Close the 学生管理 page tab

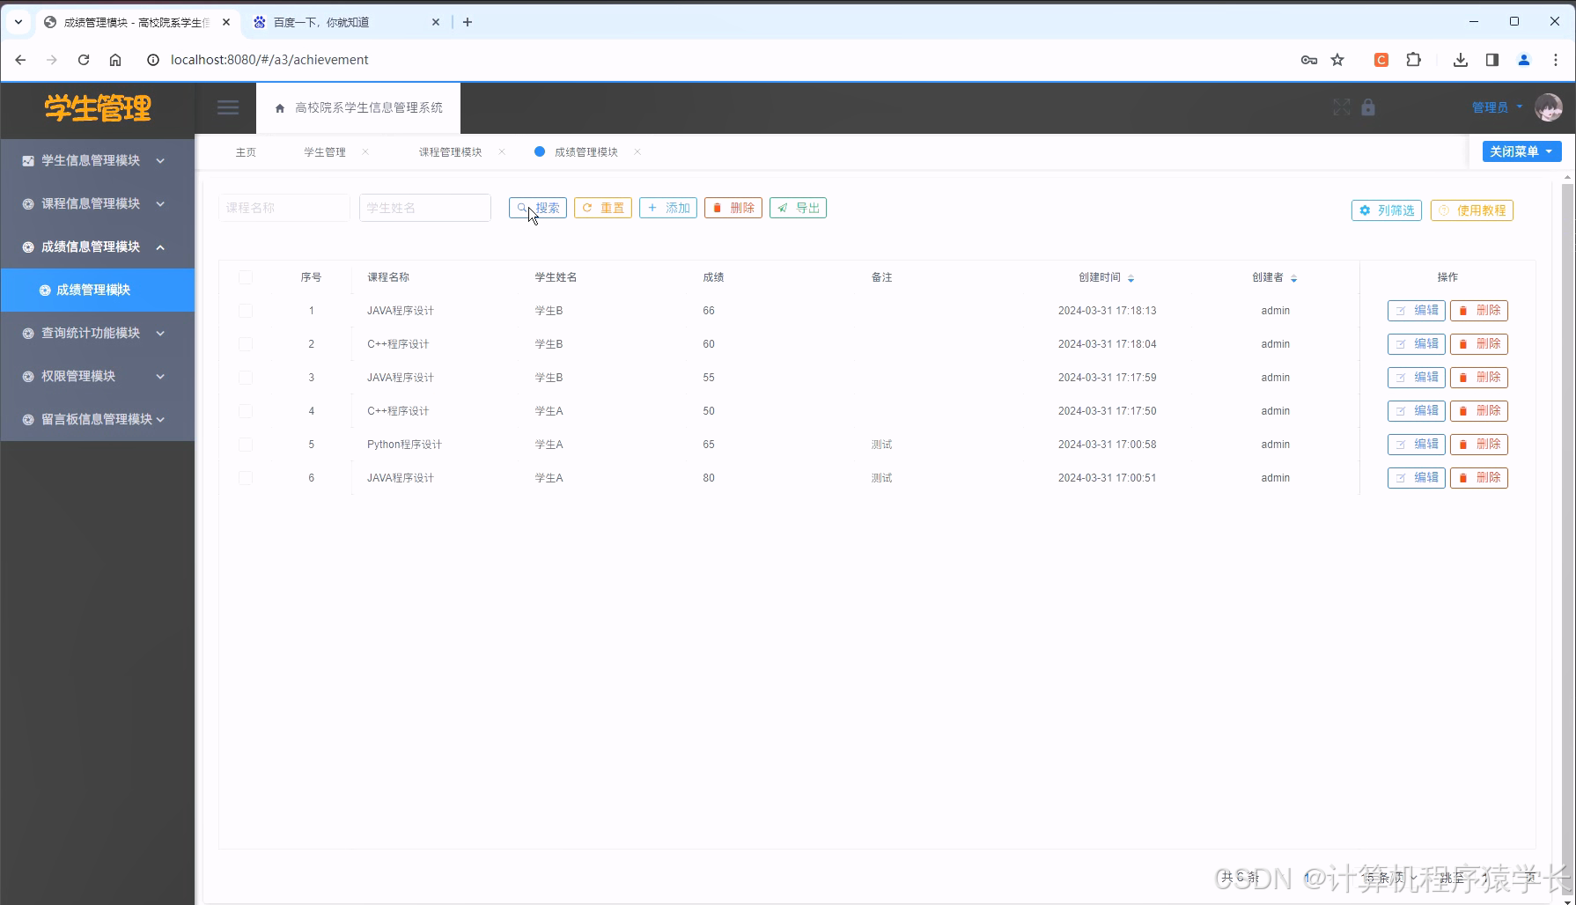pyautogui.click(x=365, y=151)
